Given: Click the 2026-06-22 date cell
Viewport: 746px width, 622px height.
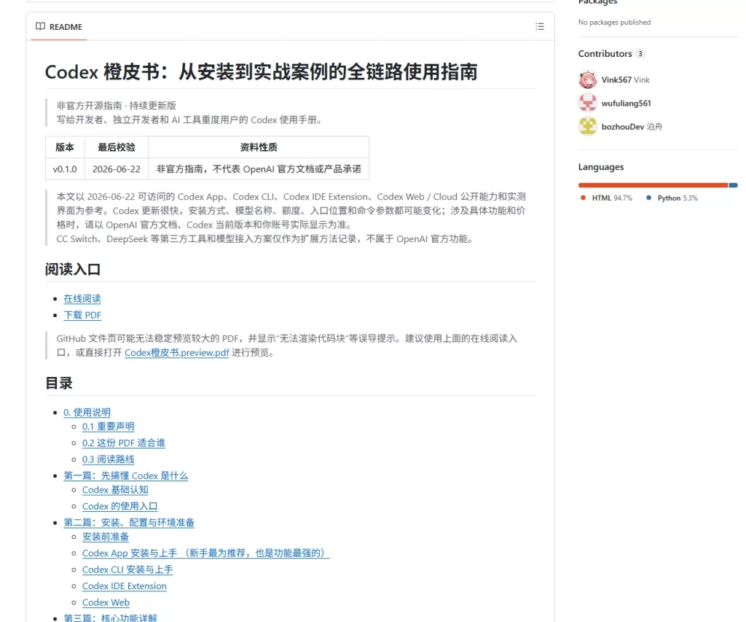Looking at the screenshot, I should pos(117,169).
